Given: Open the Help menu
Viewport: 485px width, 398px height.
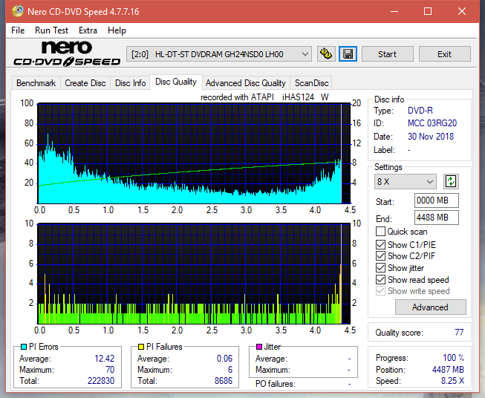Looking at the screenshot, I should [117, 30].
